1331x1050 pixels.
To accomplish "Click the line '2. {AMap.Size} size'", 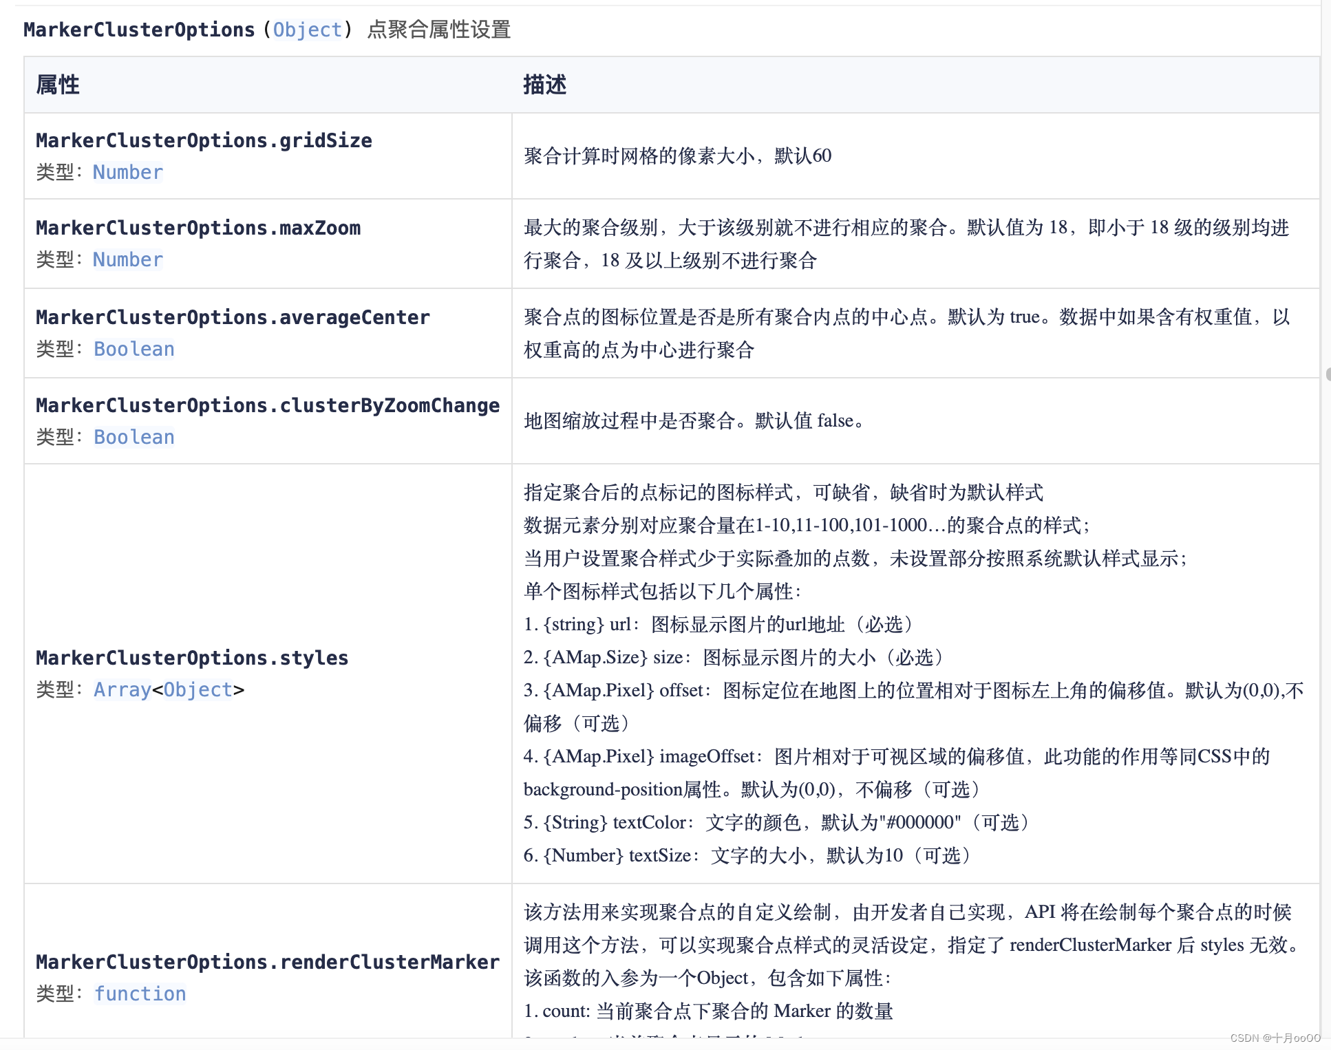I will tap(734, 657).
